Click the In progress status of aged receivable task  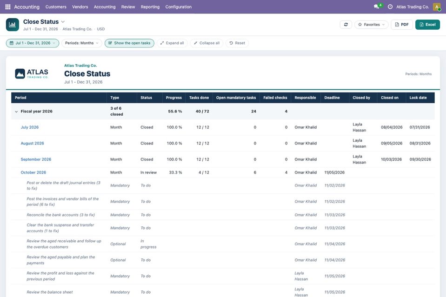coord(148,244)
